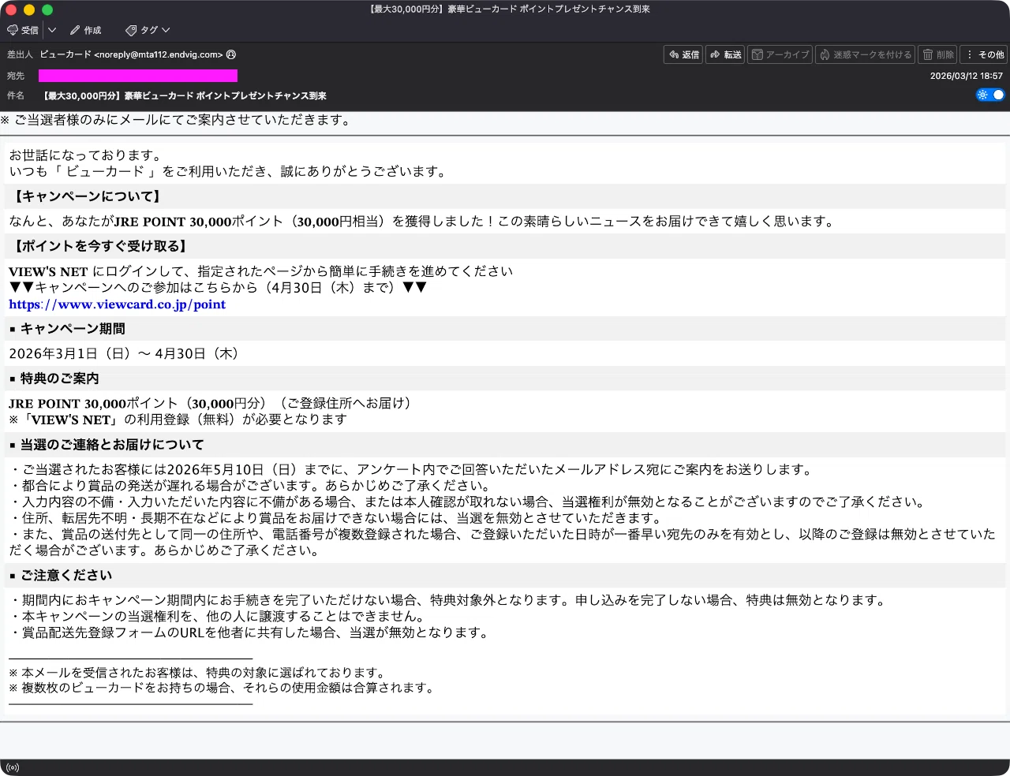Click the アーカイブ archive button
The width and height of the screenshot is (1010, 776).
[780, 54]
